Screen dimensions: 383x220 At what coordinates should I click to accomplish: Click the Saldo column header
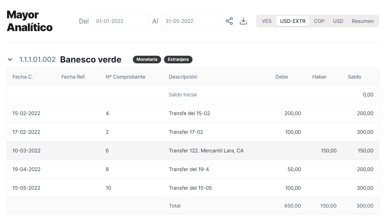pos(354,77)
